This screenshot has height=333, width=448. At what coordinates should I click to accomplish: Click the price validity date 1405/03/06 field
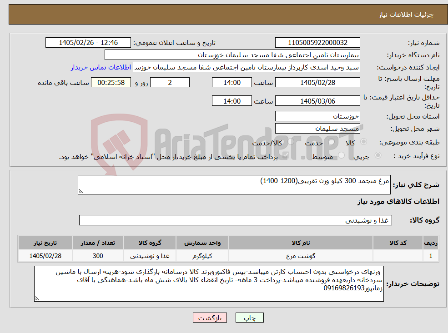317,101
